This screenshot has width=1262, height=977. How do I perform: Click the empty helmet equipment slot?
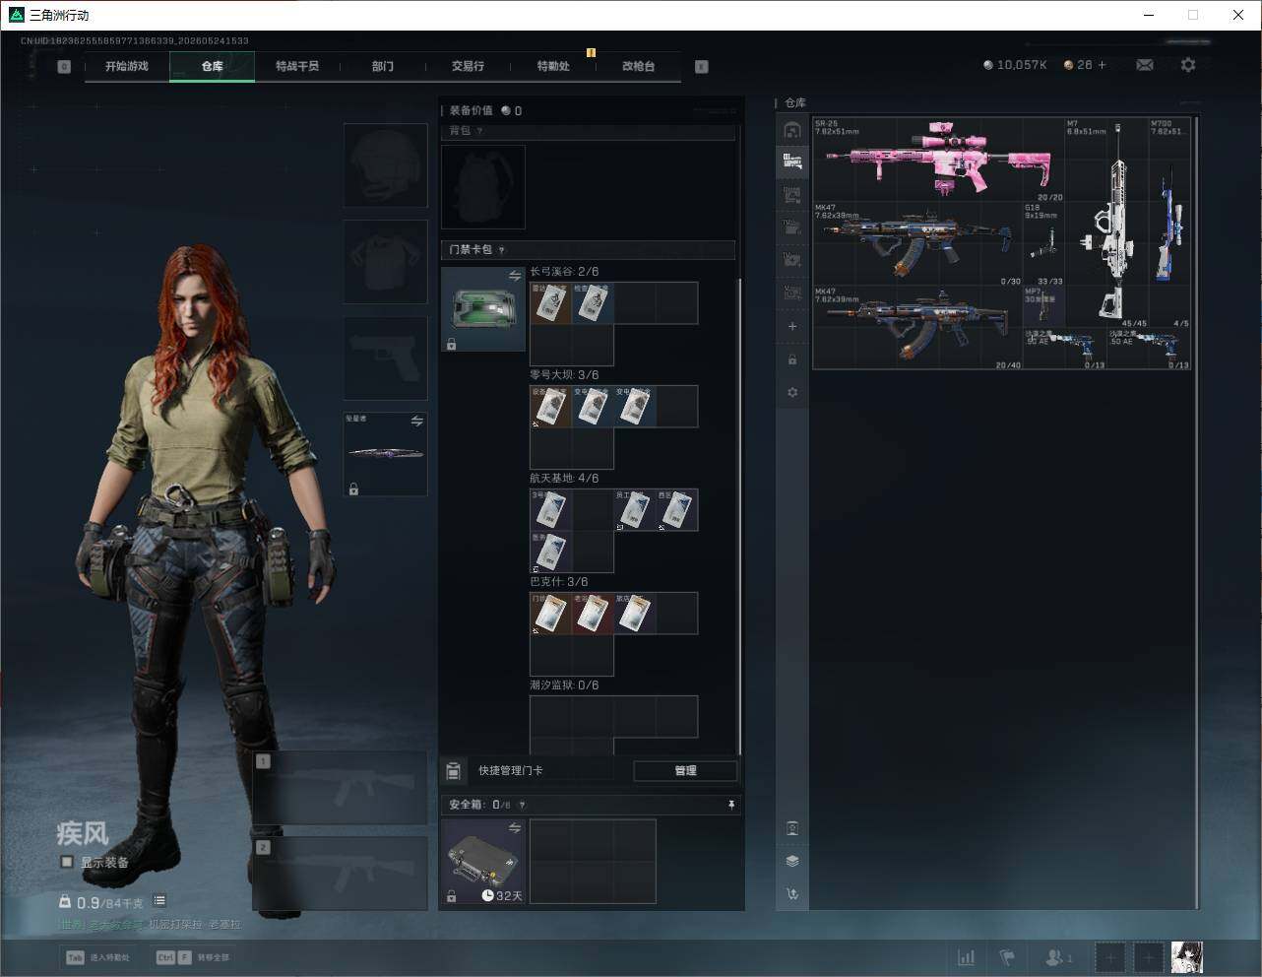coord(385,164)
